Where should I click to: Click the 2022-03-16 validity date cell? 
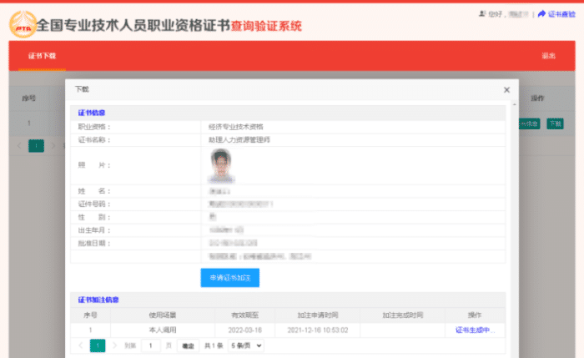click(244, 330)
